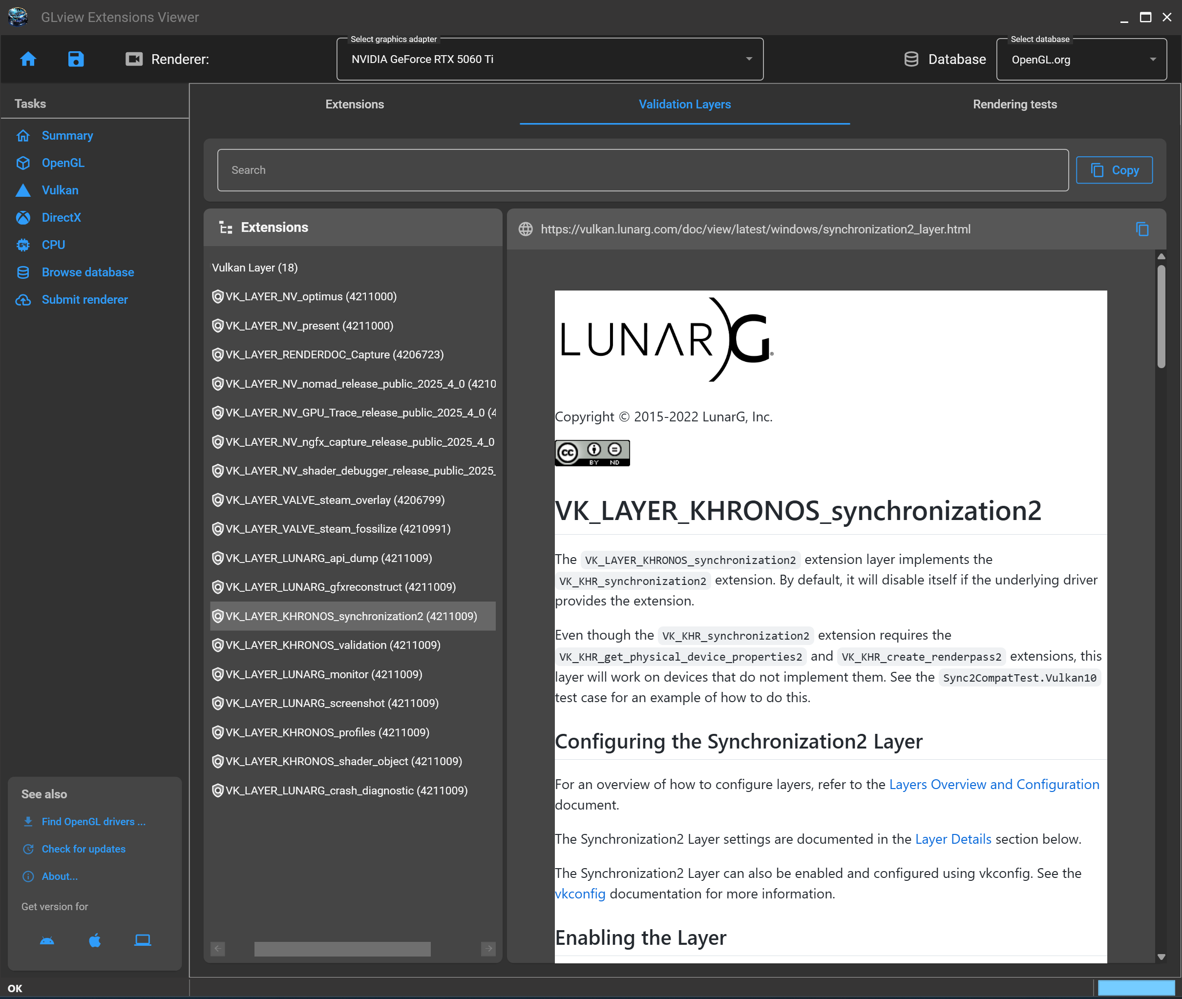The image size is (1182, 999).
Task: Open the DirectX task in sidebar
Action: [61, 217]
